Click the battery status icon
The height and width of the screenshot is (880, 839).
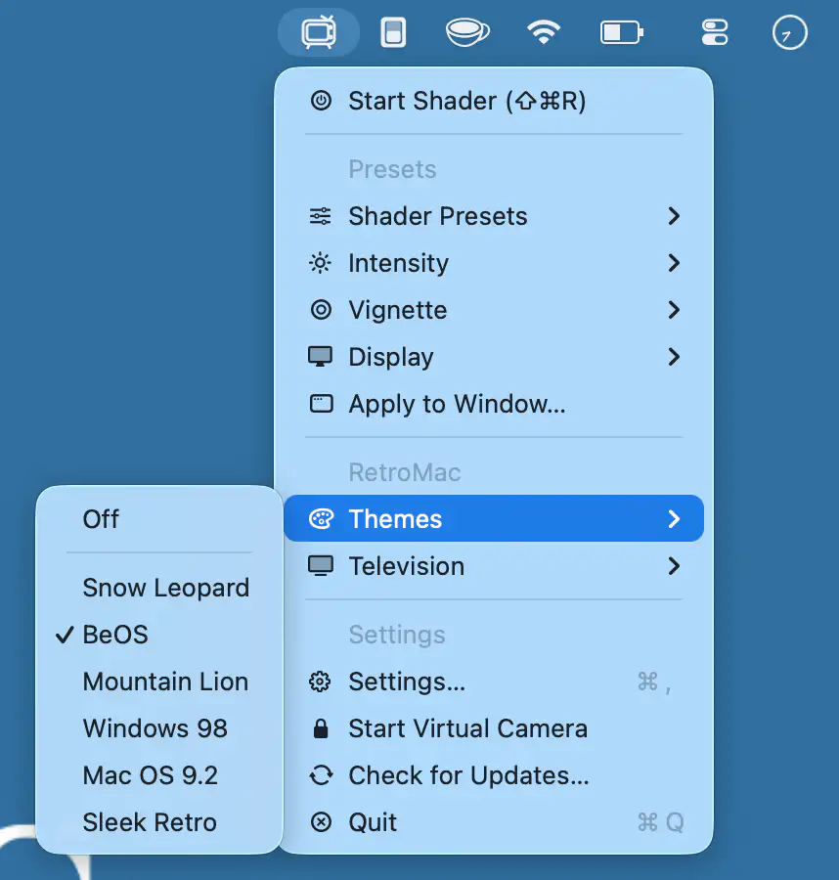622,32
